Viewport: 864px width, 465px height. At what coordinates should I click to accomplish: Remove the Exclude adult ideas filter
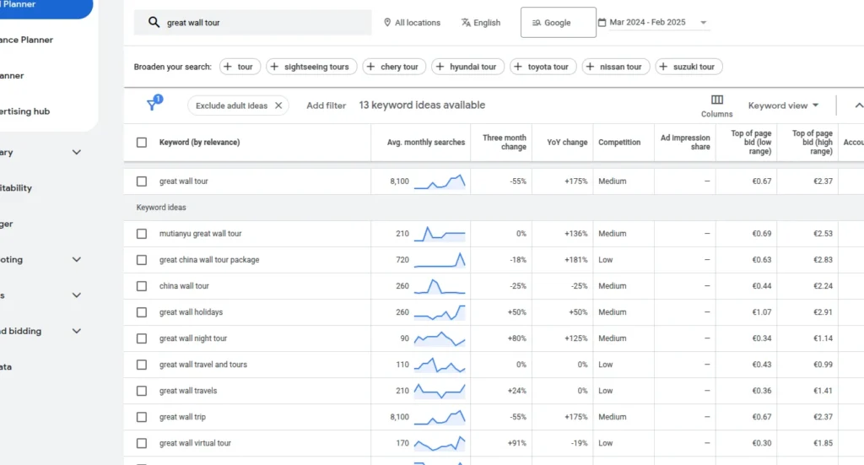[x=278, y=105]
